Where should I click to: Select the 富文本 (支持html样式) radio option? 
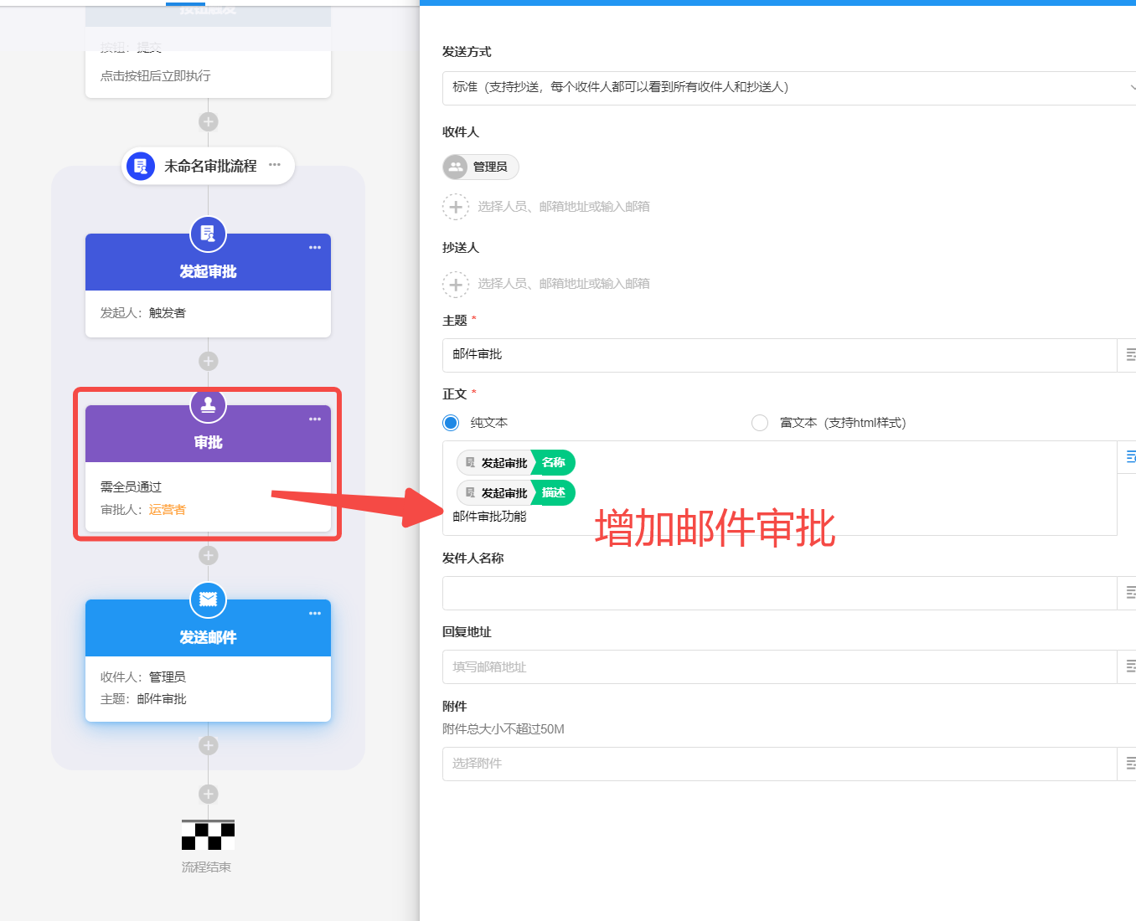760,423
